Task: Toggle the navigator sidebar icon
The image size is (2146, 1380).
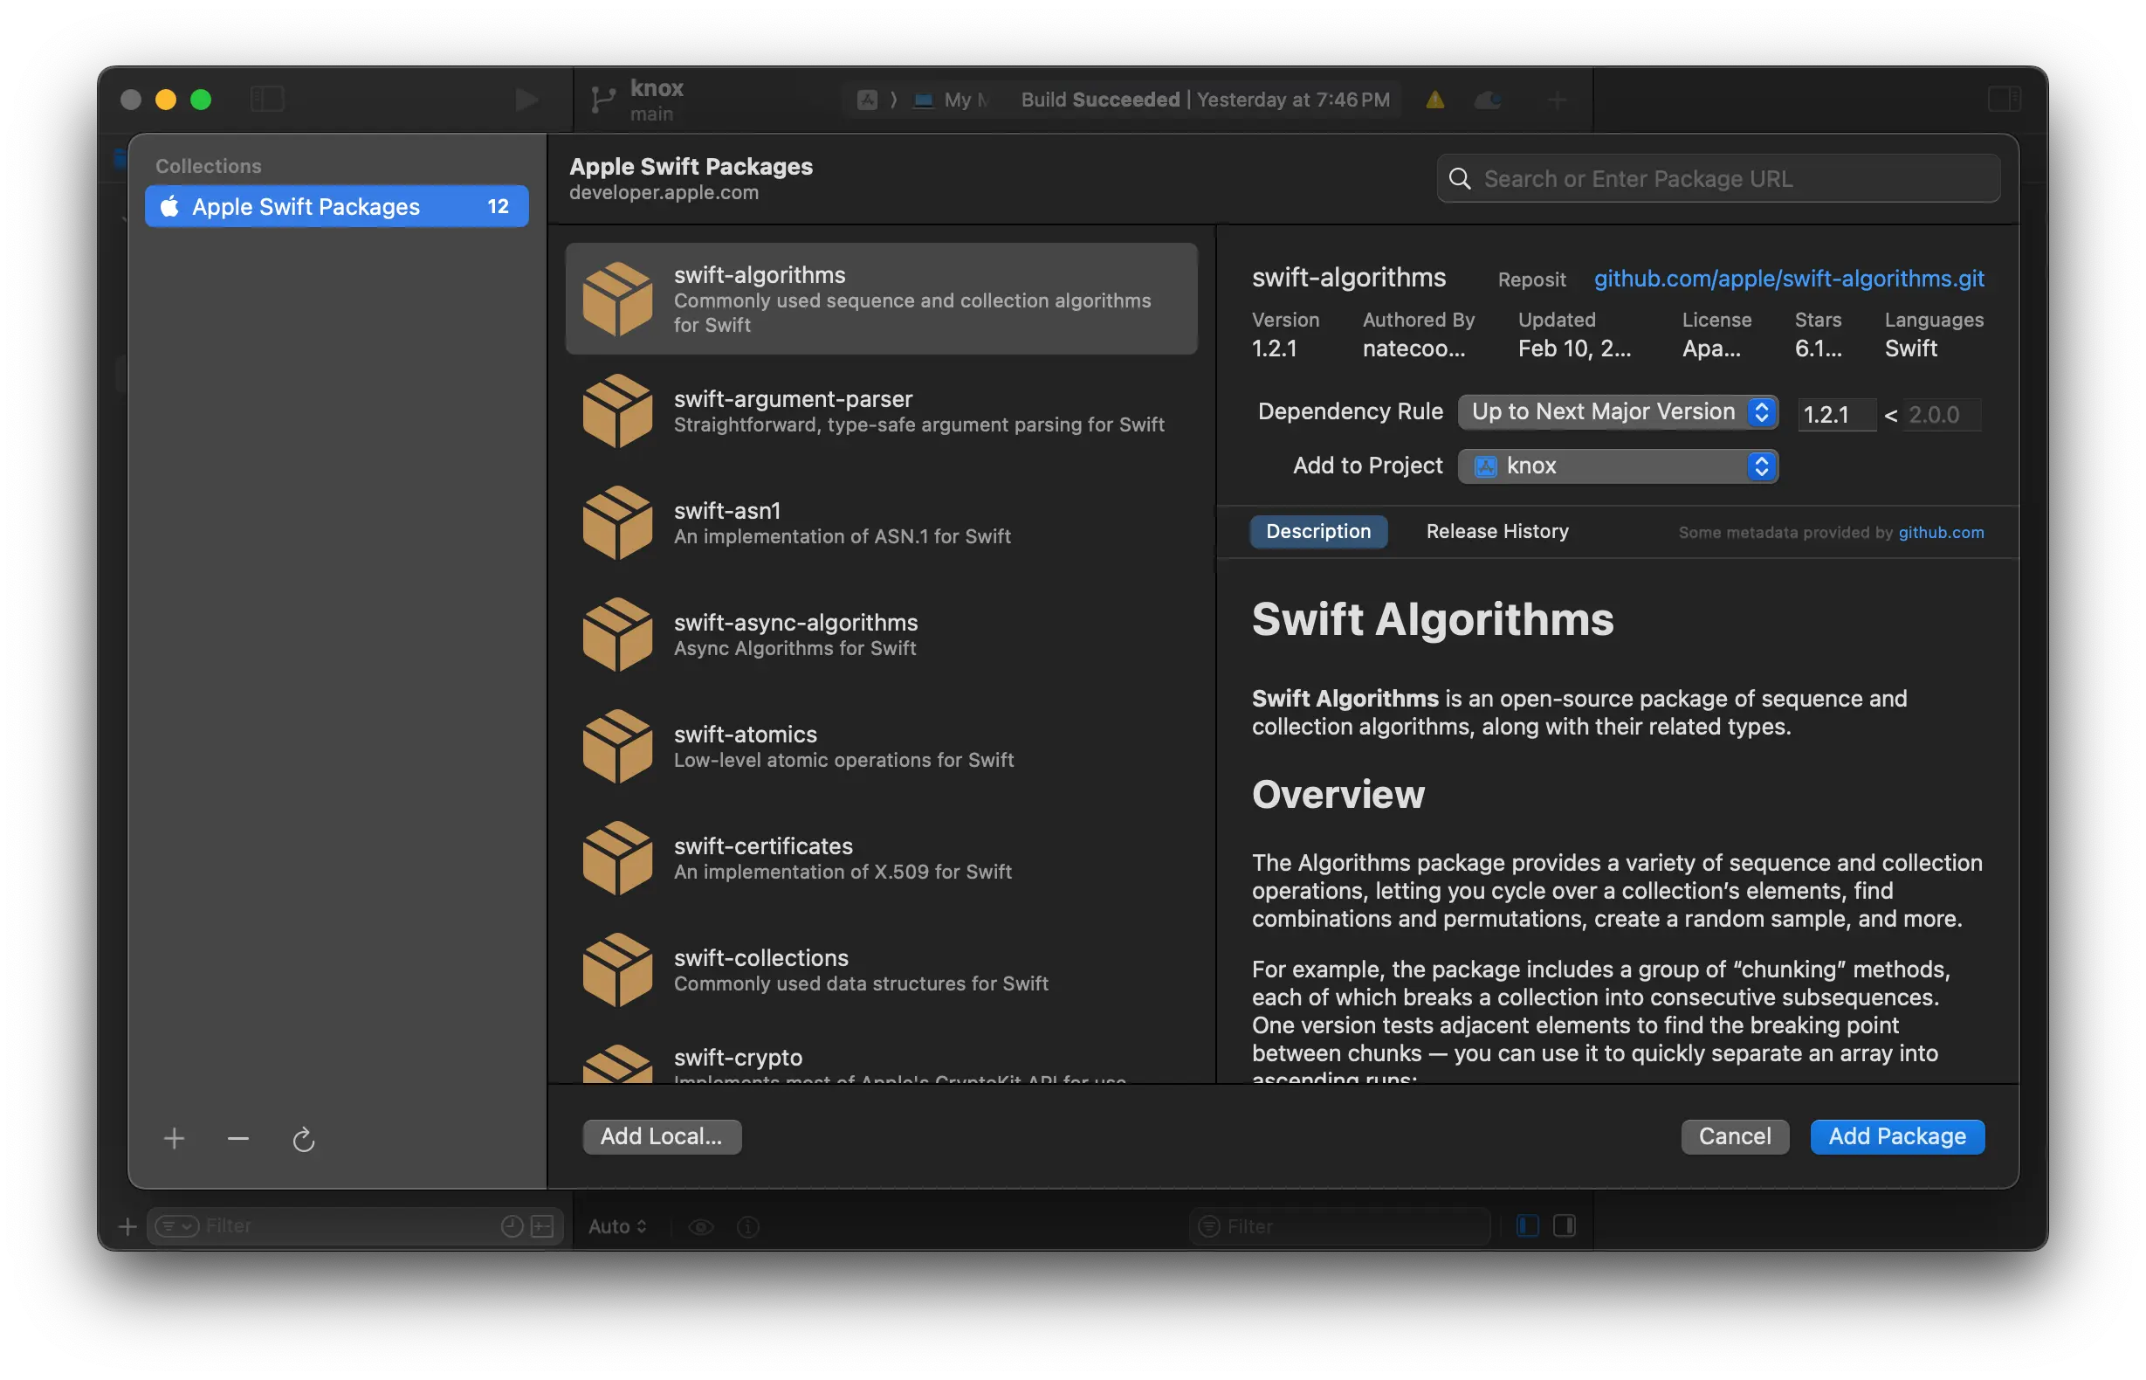Action: click(x=268, y=99)
